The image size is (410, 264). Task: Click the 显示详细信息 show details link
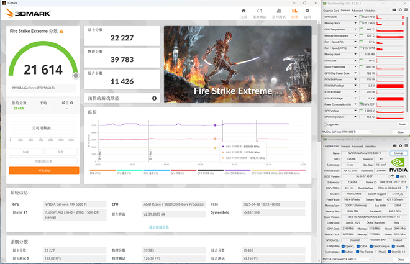(159, 227)
